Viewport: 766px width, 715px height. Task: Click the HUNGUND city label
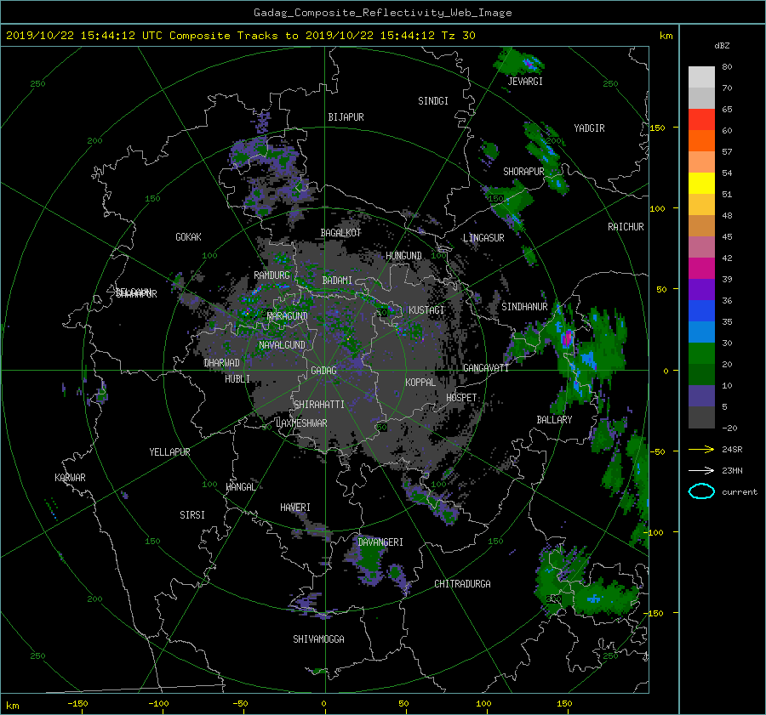coord(403,256)
